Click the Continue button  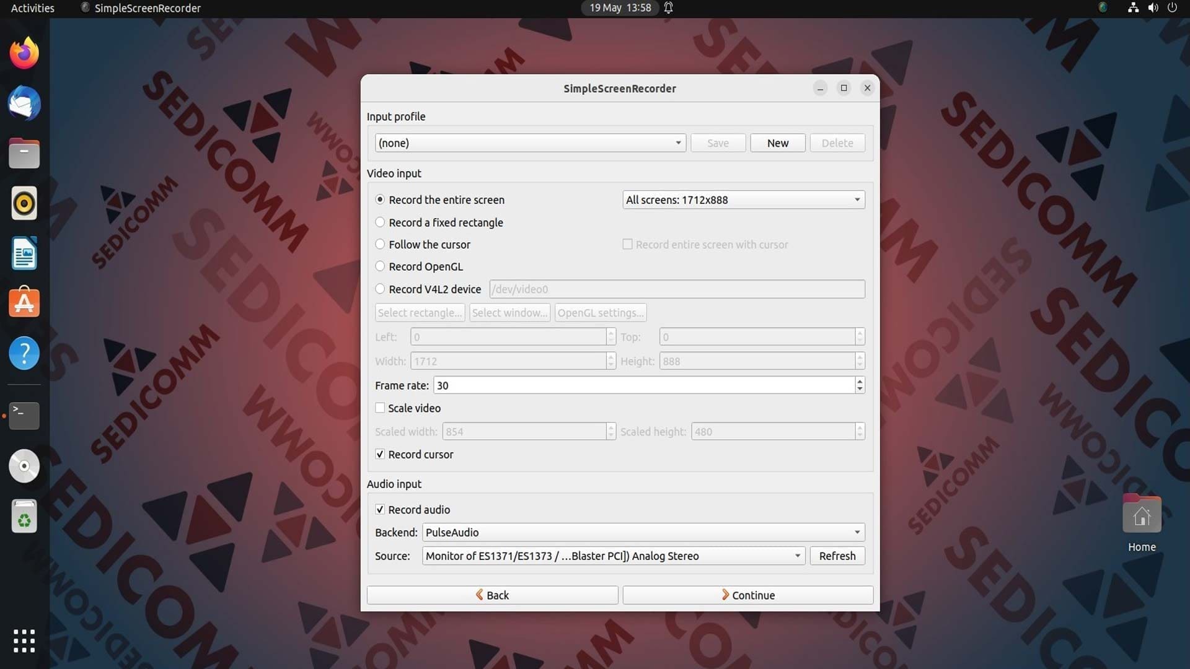748,595
